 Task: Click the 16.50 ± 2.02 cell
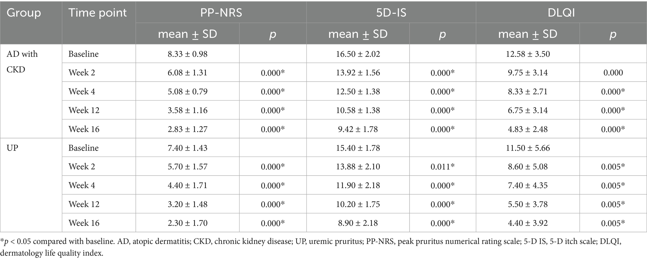[x=358, y=54]
